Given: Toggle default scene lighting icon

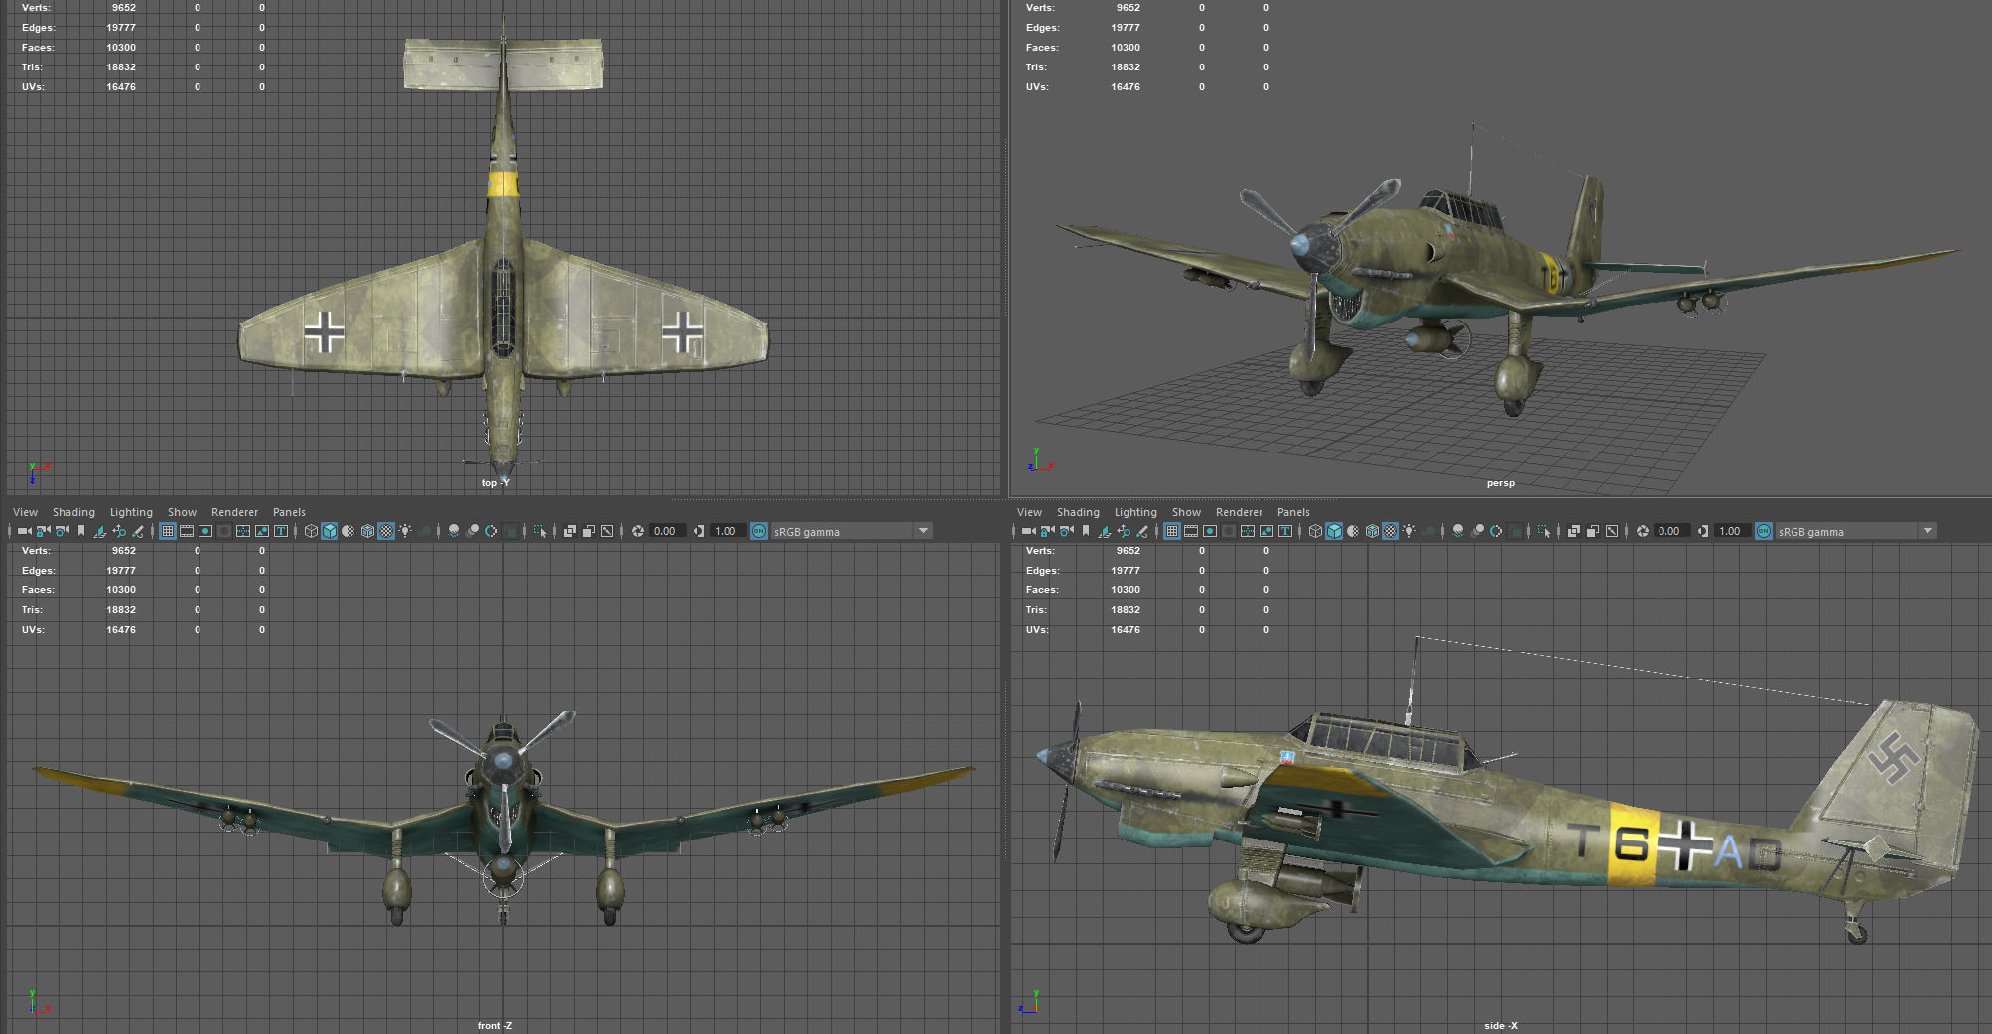Looking at the screenshot, I should [x=406, y=530].
